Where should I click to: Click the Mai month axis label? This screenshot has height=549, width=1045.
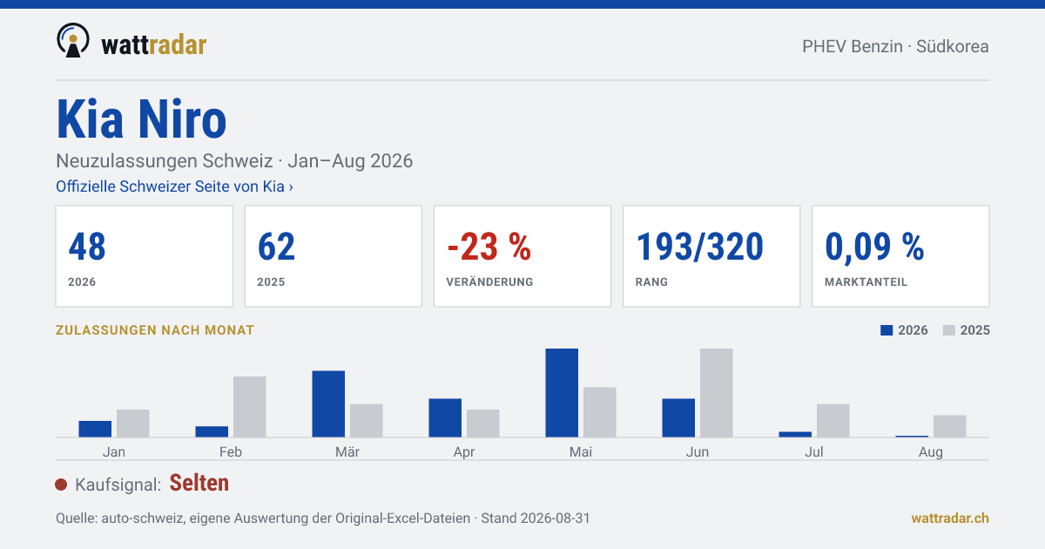[581, 452]
